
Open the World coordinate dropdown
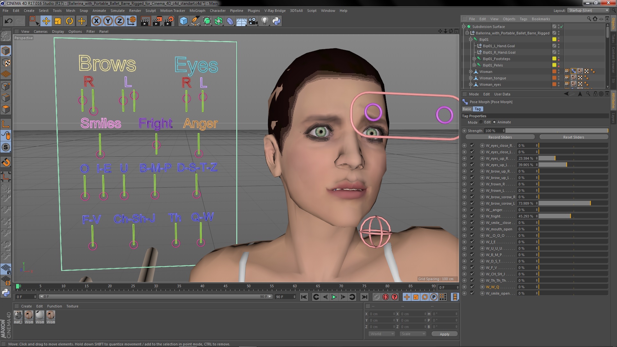coord(381,334)
